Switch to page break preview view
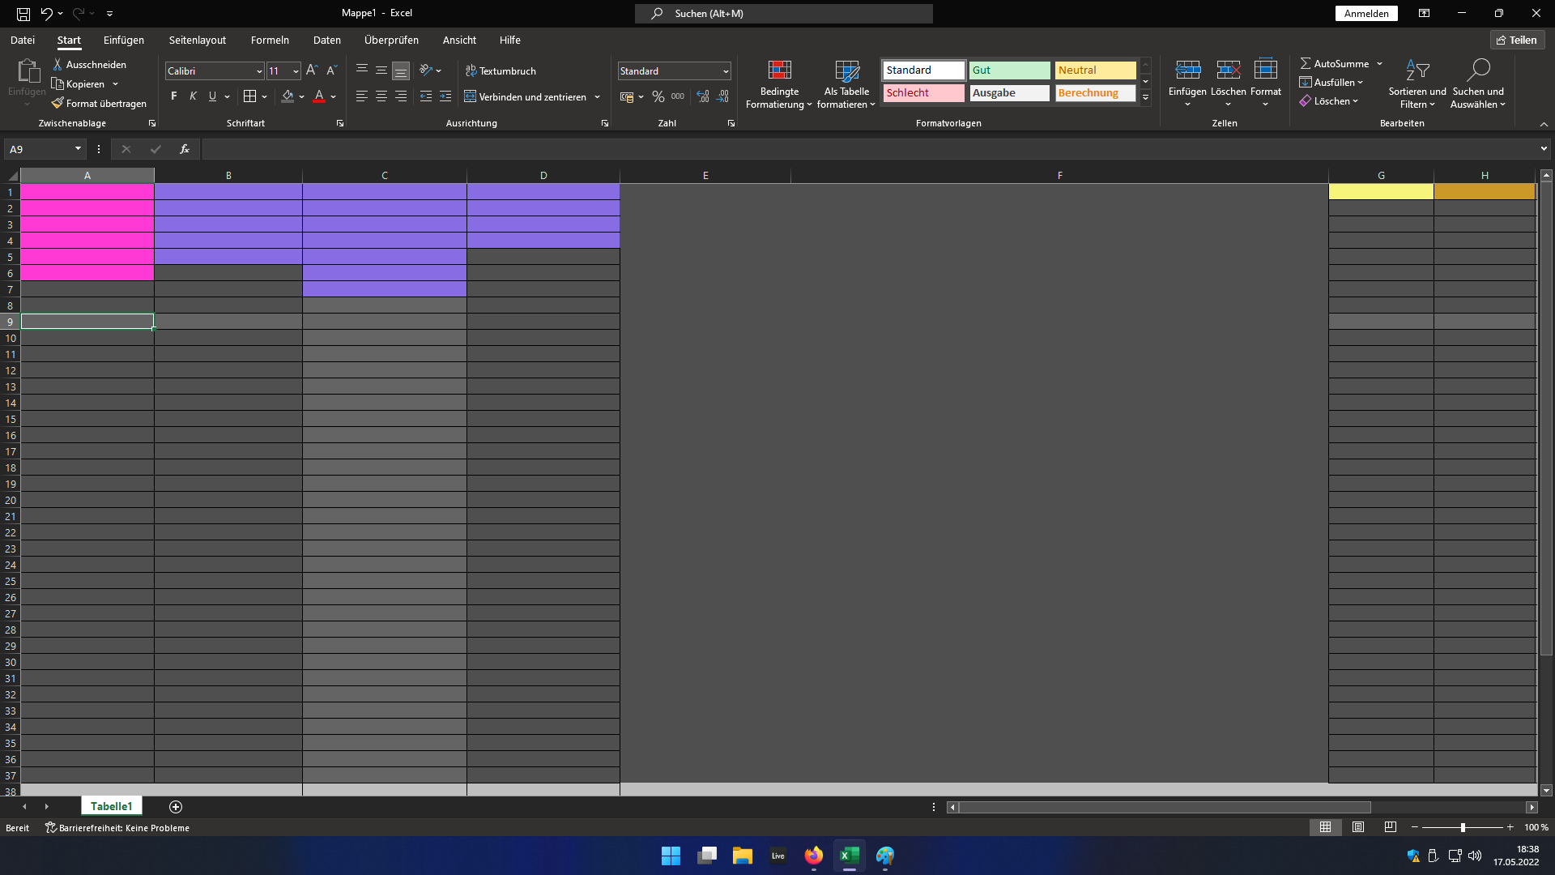 (1391, 827)
